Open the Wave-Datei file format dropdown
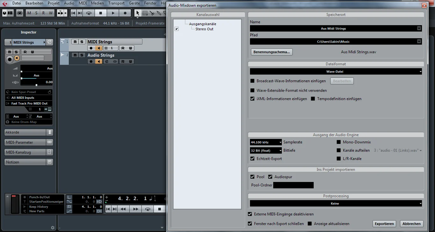 (x=336, y=72)
